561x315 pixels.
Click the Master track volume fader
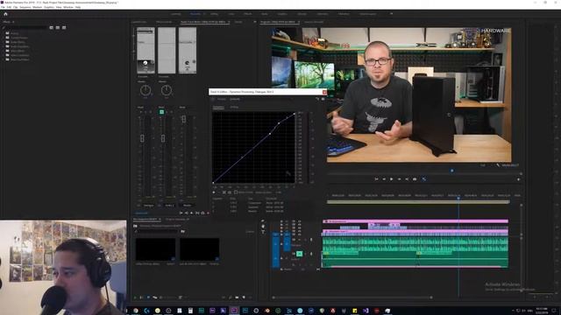coord(184,119)
